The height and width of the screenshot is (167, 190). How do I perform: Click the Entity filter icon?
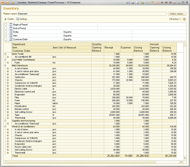tap(11, 32)
